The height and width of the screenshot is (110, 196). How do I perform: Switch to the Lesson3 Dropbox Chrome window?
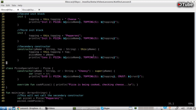pyautogui.click(x=30, y=108)
